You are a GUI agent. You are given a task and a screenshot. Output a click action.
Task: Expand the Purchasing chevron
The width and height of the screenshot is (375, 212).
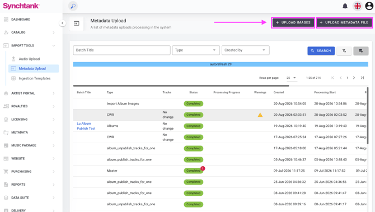[x=54, y=171]
